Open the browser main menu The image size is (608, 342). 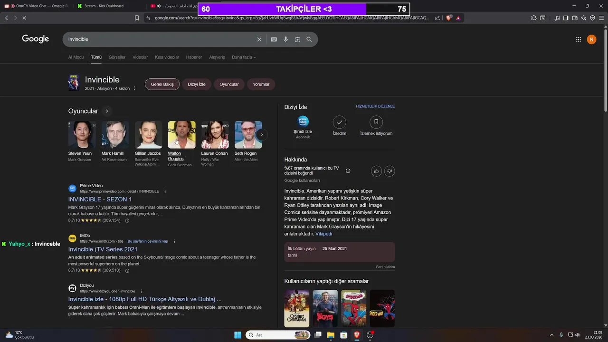click(601, 18)
